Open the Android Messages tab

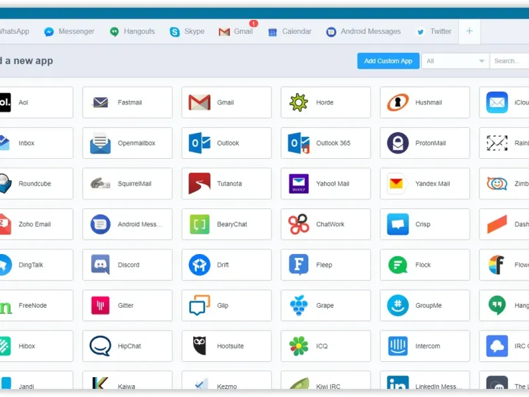point(363,31)
